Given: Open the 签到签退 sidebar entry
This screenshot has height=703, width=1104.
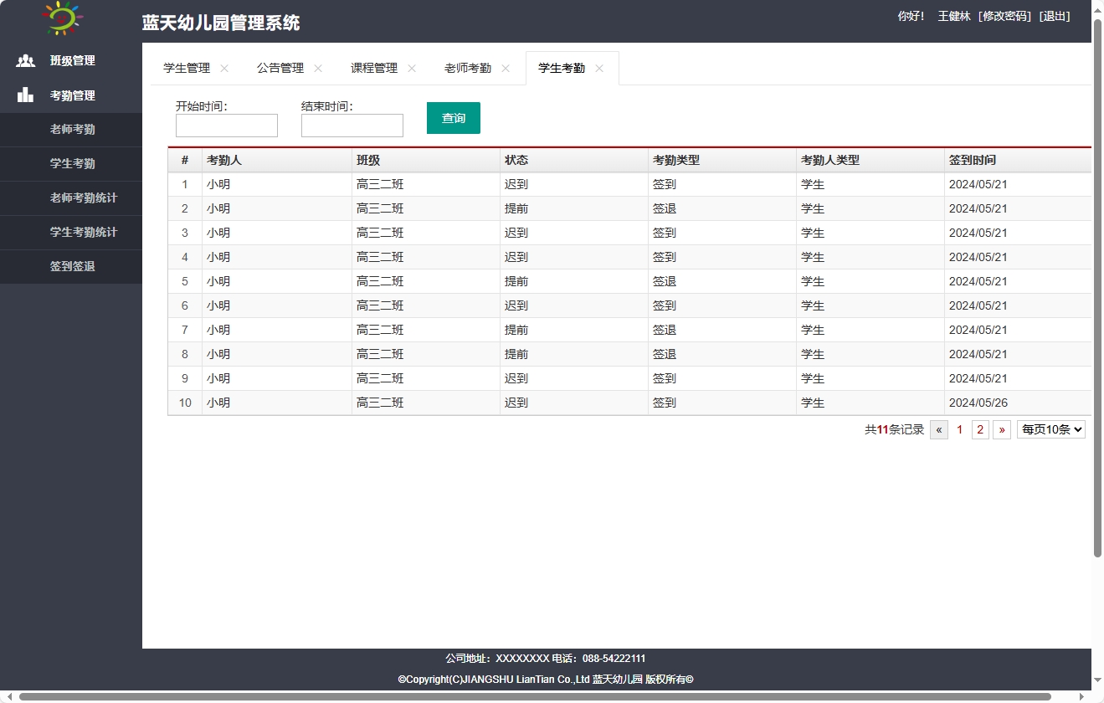Looking at the screenshot, I should pos(71,266).
